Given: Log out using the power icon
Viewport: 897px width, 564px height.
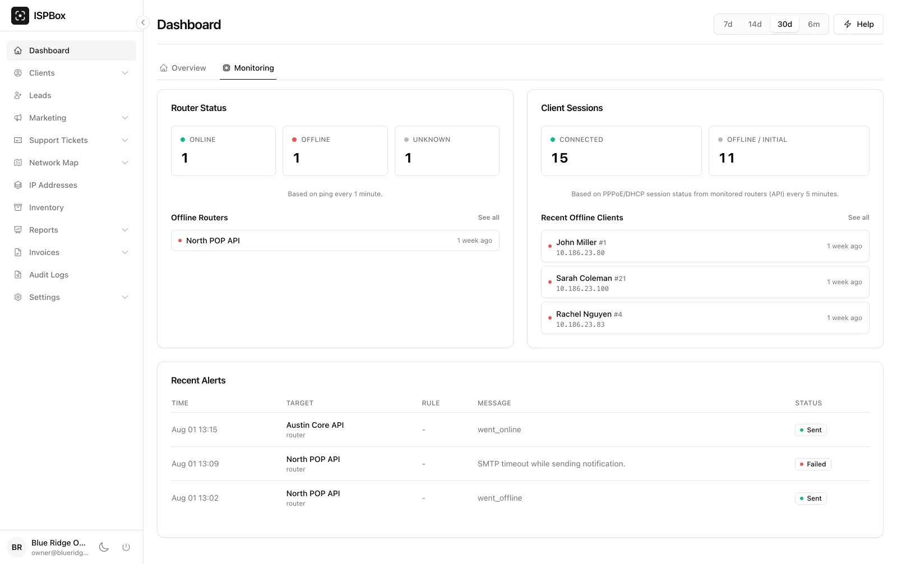Looking at the screenshot, I should pos(126,547).
